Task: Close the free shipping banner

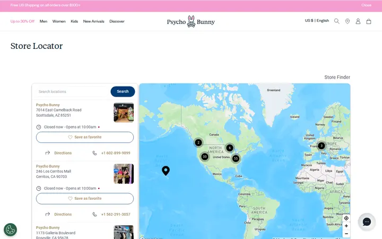Action: pos(366,5)
